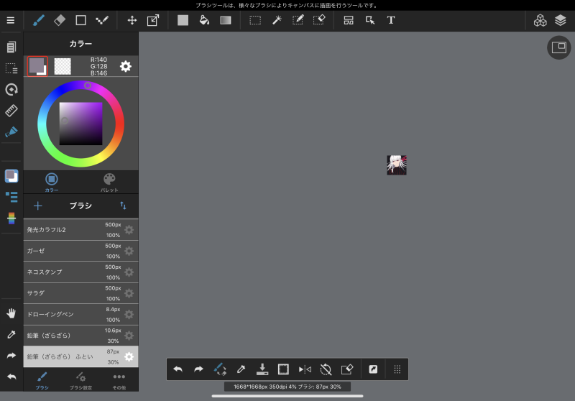The width and height of the screenshot is (575, 401).
Task: Open color panel settings gear
Action: tap(126, 66)
